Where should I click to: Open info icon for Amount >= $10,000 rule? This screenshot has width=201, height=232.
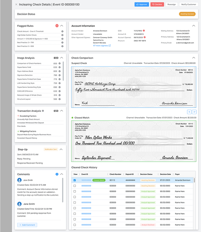[62, 39]
